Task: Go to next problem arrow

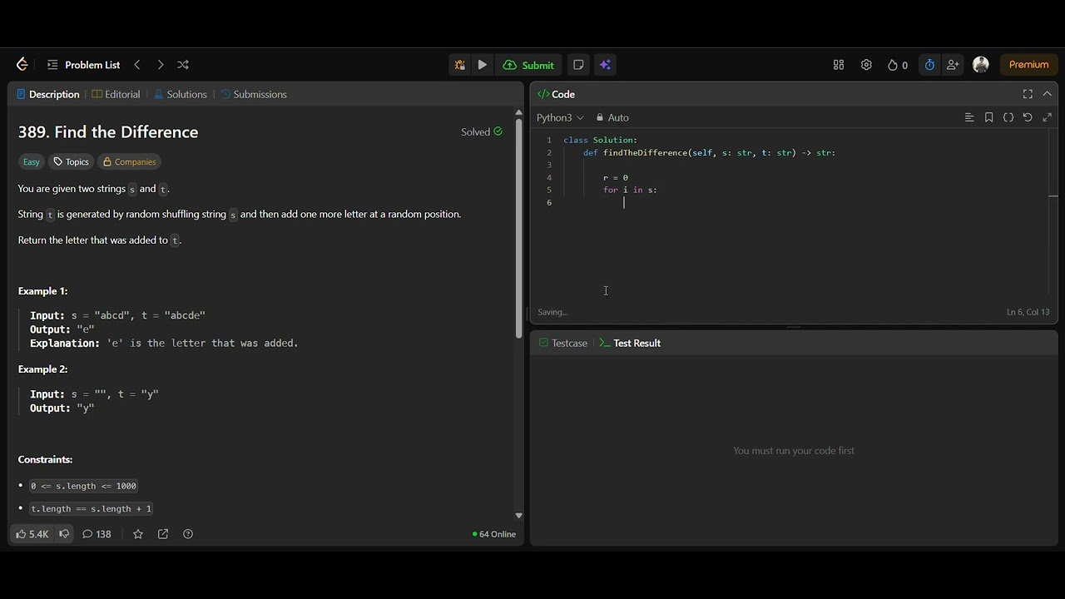Action: click(161, 65)
